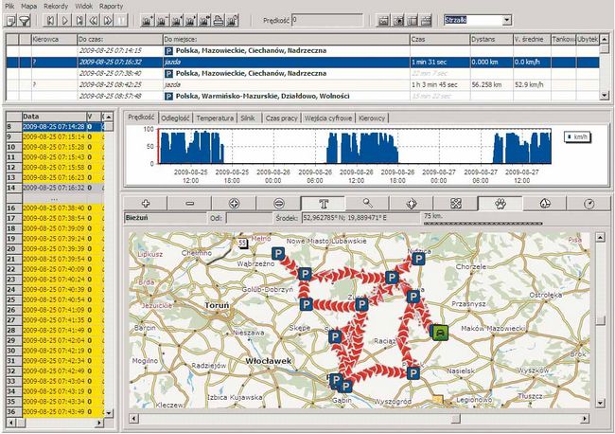
Task: Click the pie-chart icon in map toolbar
Action: (x=544, y=203)
